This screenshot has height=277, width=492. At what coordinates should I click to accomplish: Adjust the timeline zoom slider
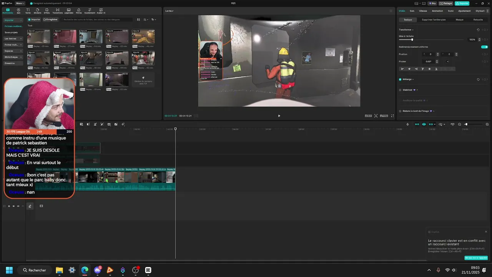pos(466,124)
